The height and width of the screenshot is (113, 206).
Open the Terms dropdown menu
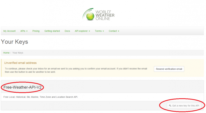(x=99, y=31)
